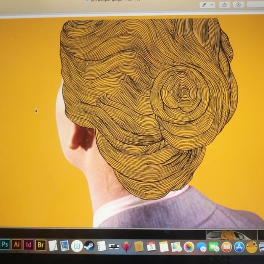The width and height of the screenshot is (264, 264).
Task: Open the yellow bird-in-bowl app in dock
Action: [x=252, y=247]
